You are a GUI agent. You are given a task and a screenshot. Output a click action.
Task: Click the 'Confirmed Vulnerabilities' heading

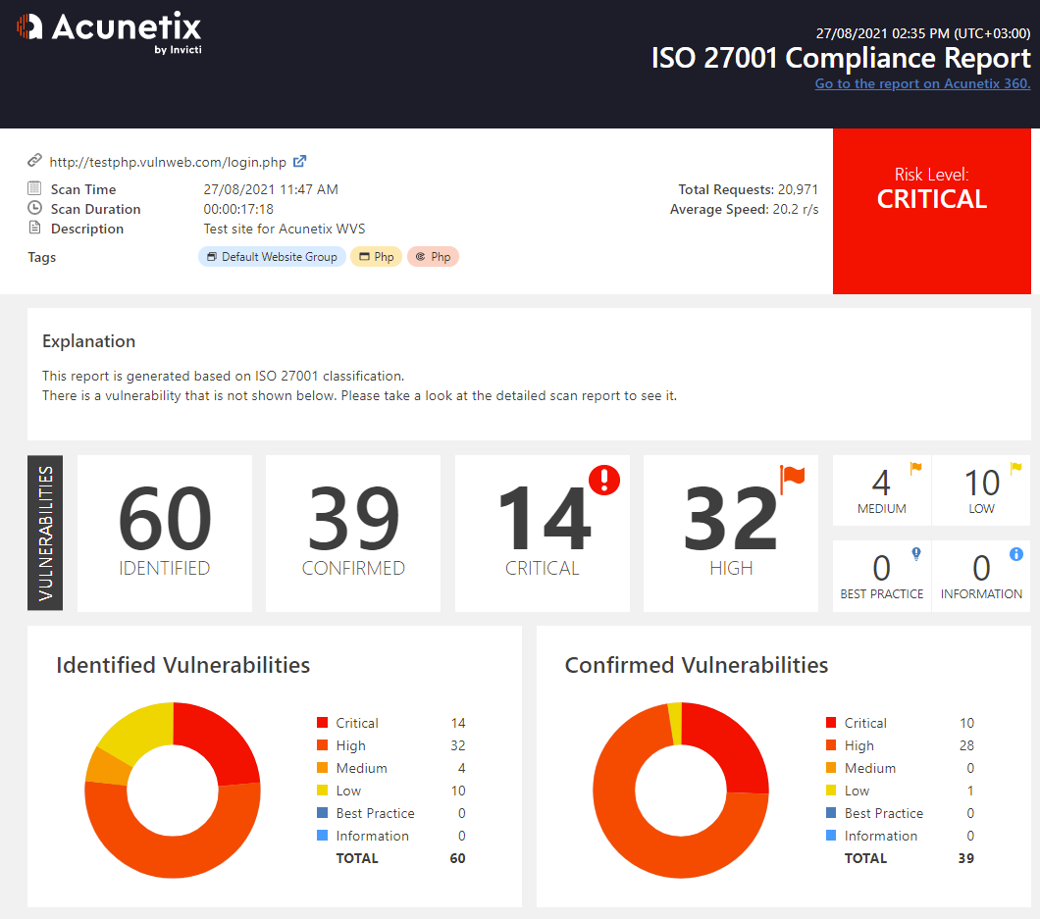[697, 665]
